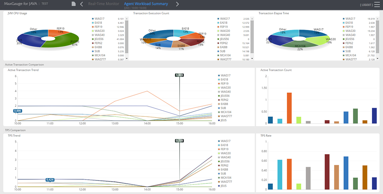Click the dark navy last bar in Active Transaction Count
The height and width of the screenshot is (194, 383).
(374, 115)
